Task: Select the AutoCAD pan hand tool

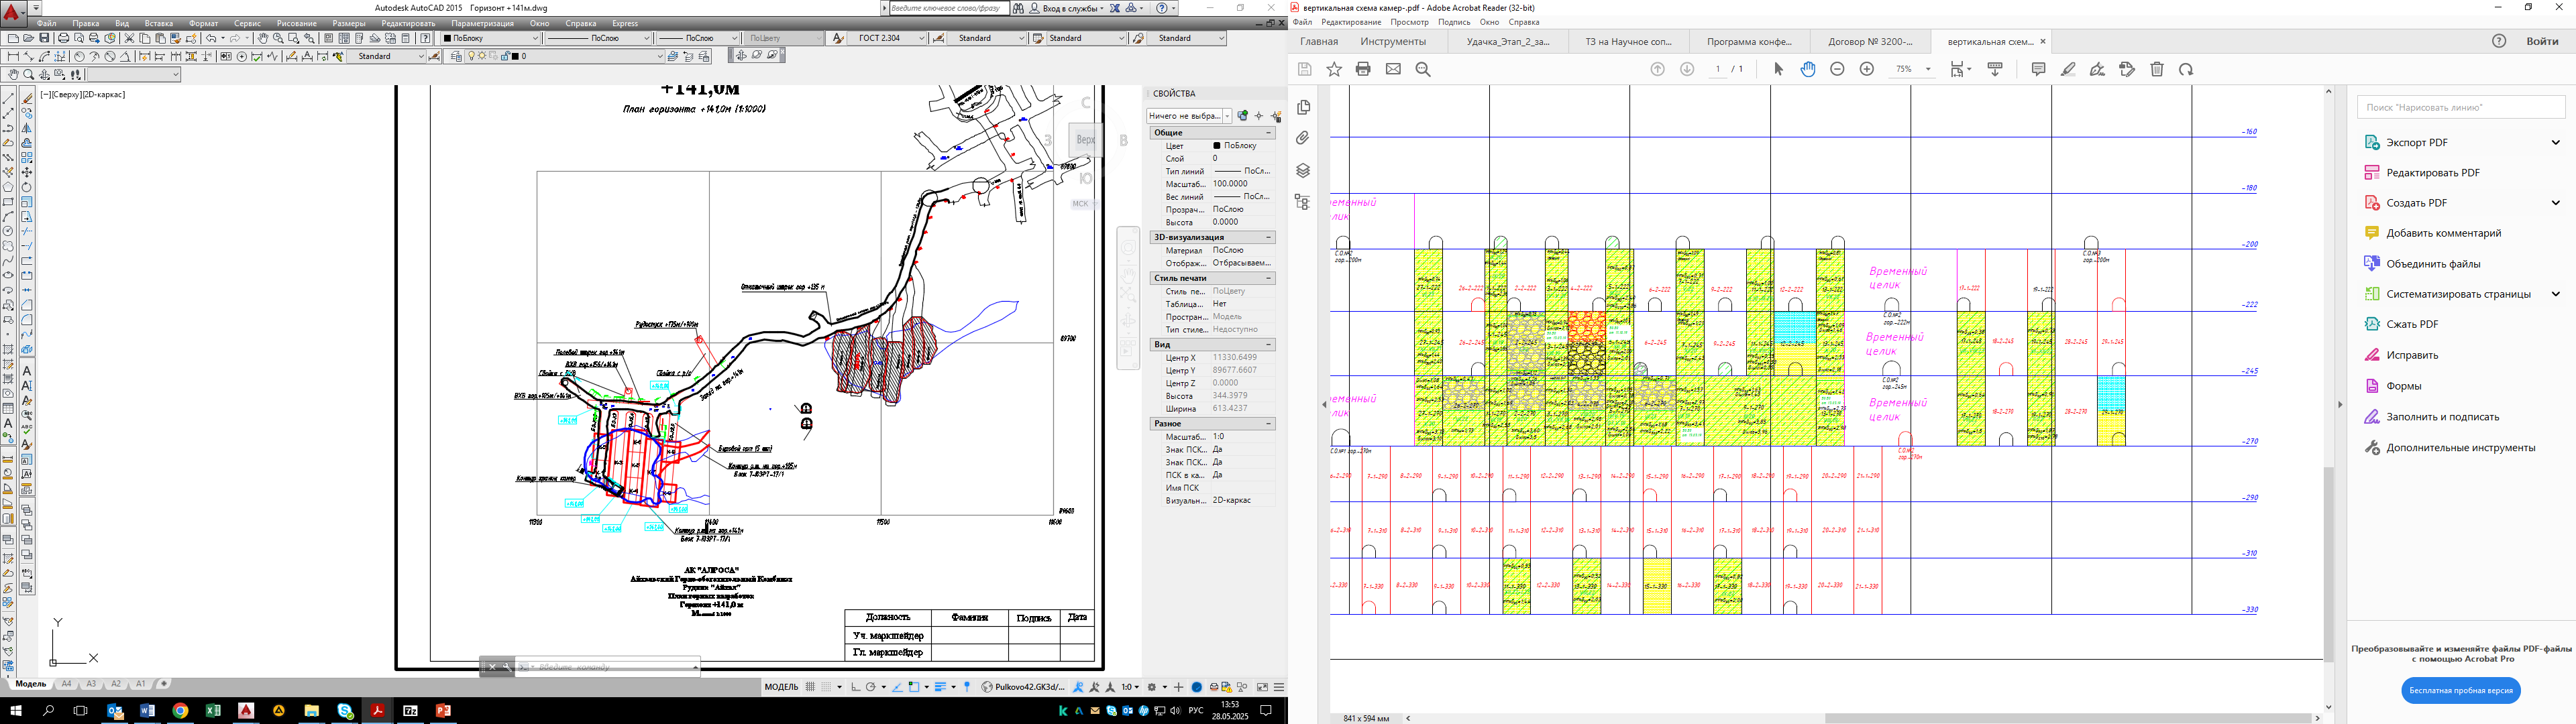Action: [262, 38]
